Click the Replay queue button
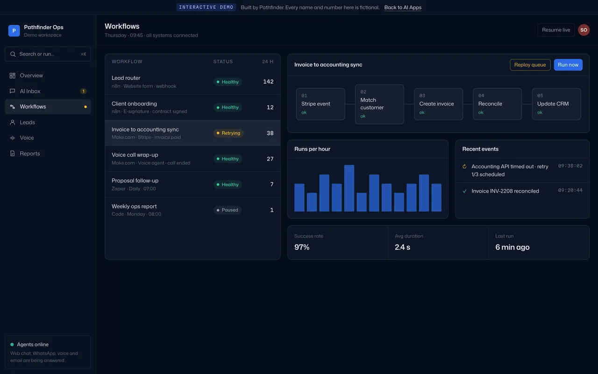This screenshot has height=374, width=598. (530, 65)
